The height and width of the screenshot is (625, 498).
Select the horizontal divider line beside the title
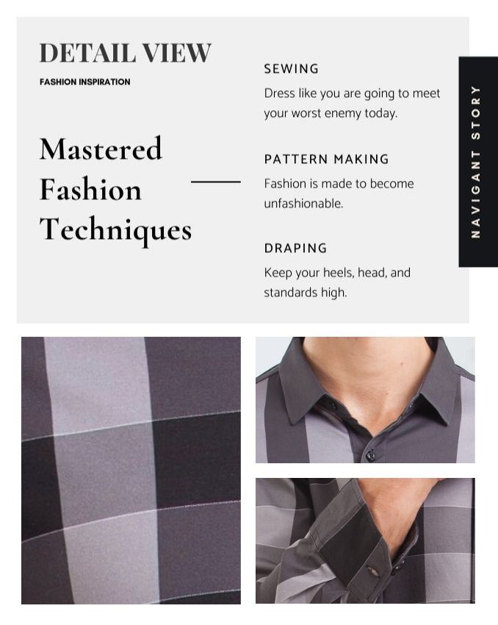click(216, 182)
